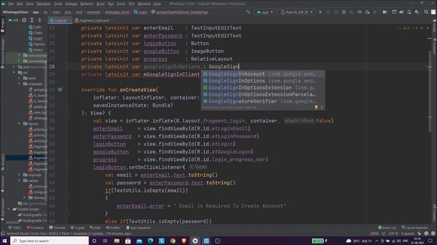
Task: Open the Logcat tool window button
Action: click(77, 227)
